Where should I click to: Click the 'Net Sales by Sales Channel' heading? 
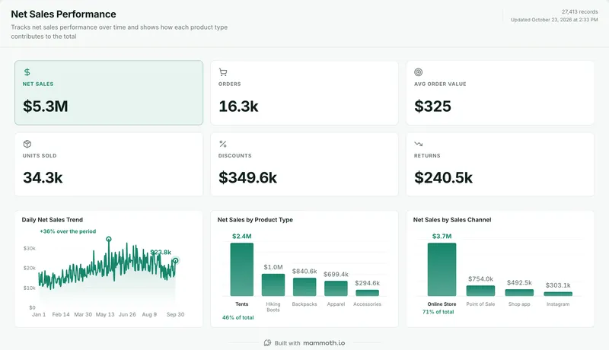452,220
